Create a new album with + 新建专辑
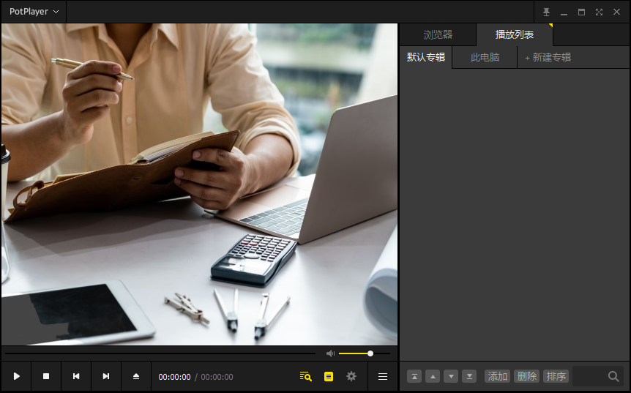Viewport: 631px width, 393px height. [548, 57]
